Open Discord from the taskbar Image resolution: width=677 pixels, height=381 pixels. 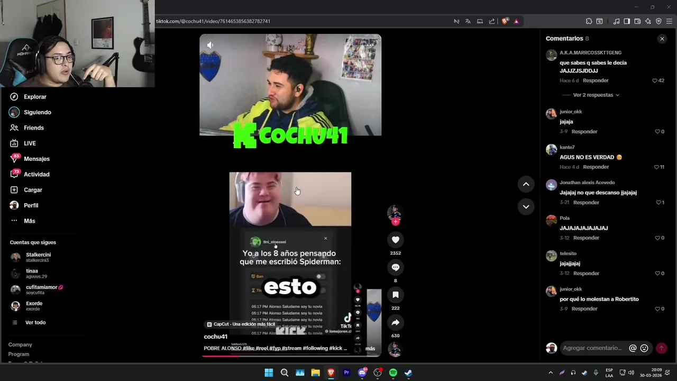(x=362, y=373)
